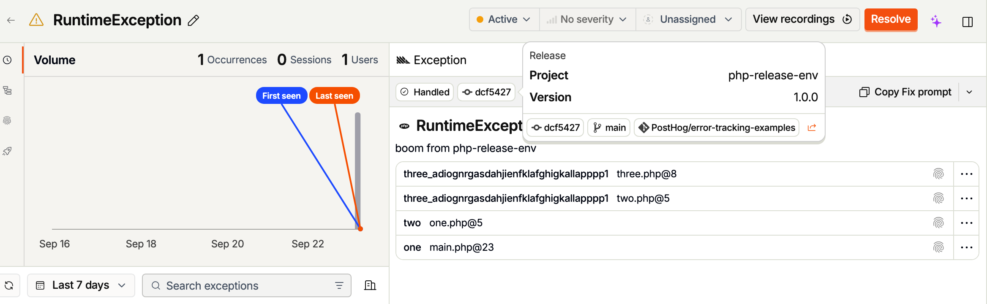Select the rocket icon in left sidebar

[x=7, y=151]
